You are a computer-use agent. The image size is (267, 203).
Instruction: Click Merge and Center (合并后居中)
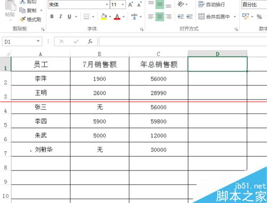214,17
